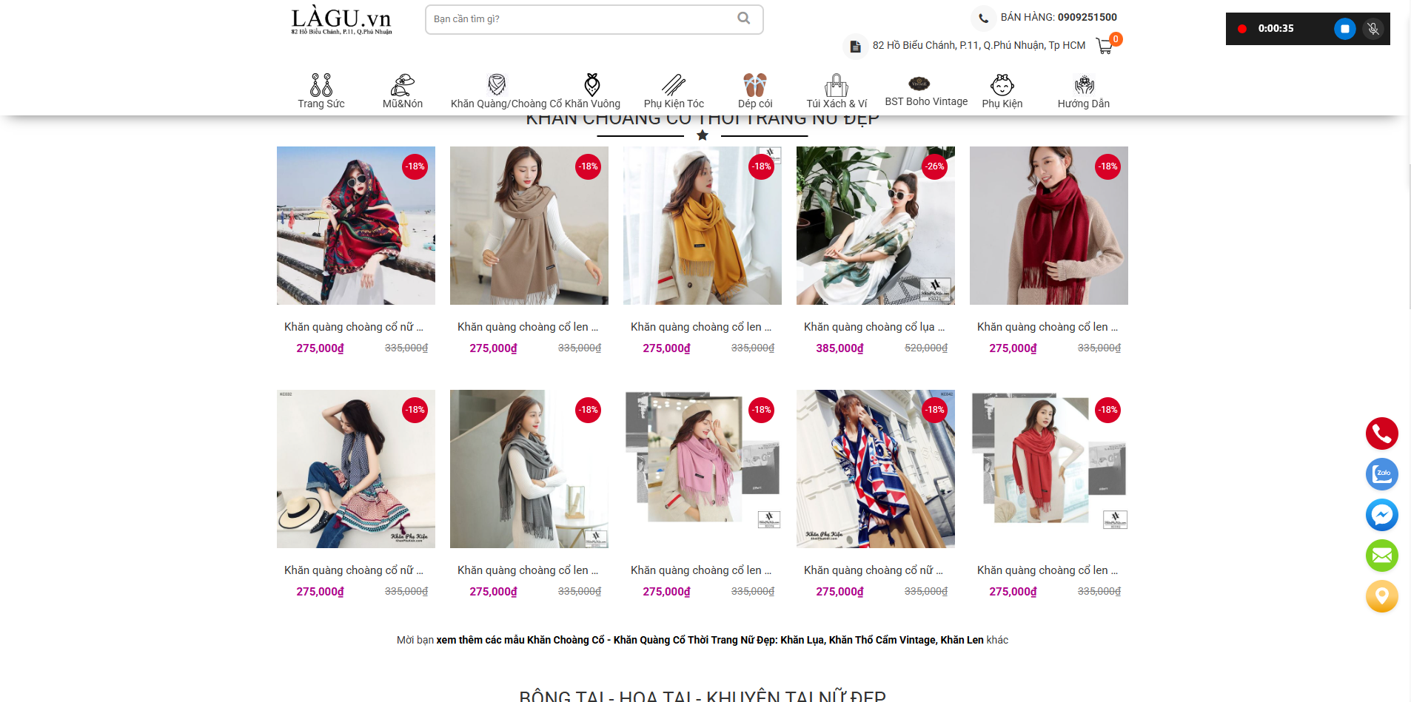Click the search magnifier icon

point(744,18)
